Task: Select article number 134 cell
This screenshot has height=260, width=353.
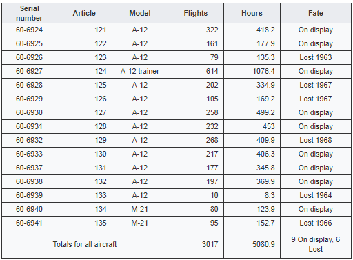Action: 84,209
